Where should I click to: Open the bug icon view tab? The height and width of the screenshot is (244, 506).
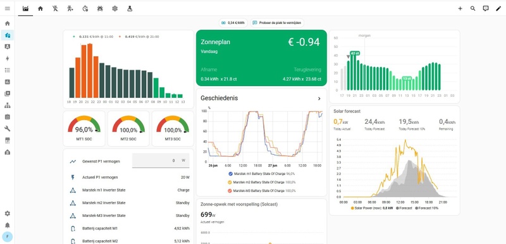100,9
